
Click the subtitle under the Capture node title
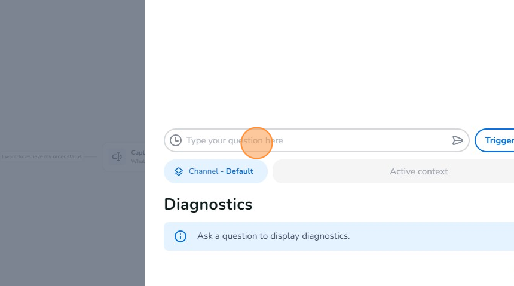[137, 161]
